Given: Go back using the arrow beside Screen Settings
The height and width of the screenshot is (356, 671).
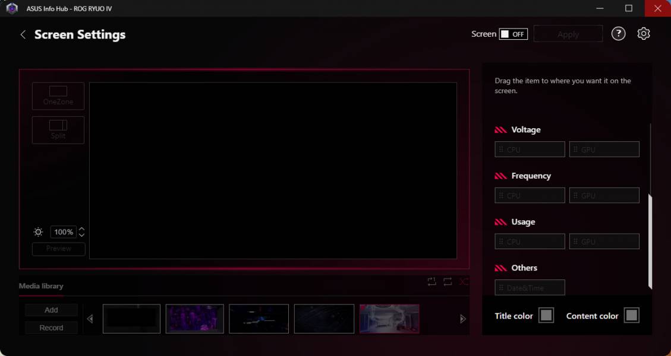Looking at the screenshot, I should pos(23,34).
